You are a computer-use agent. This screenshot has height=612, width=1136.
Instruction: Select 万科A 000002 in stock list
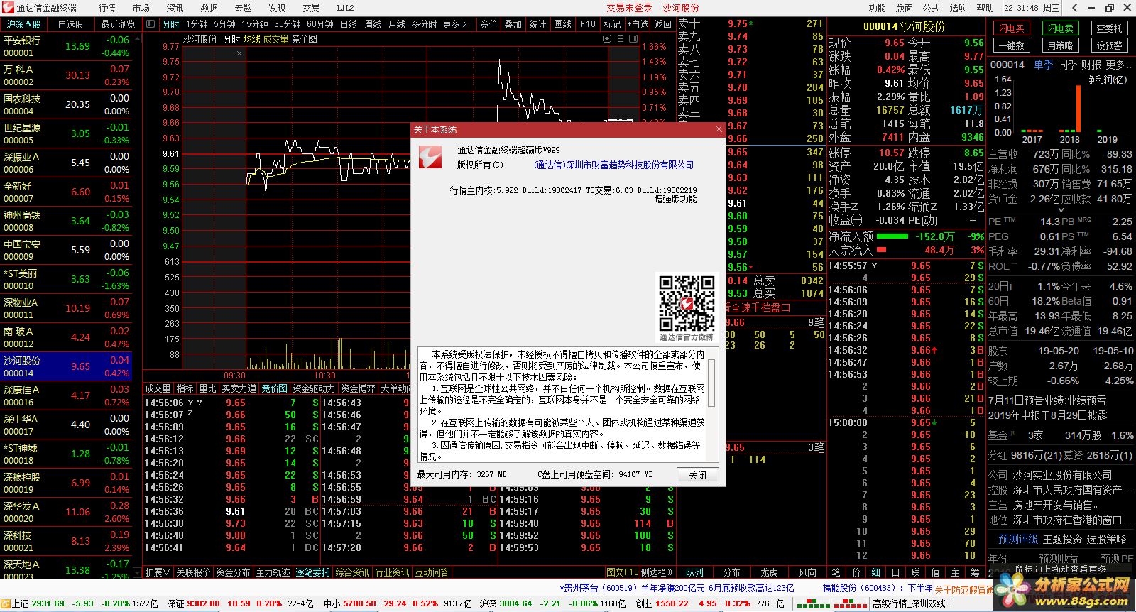click(x=66, y=75)
